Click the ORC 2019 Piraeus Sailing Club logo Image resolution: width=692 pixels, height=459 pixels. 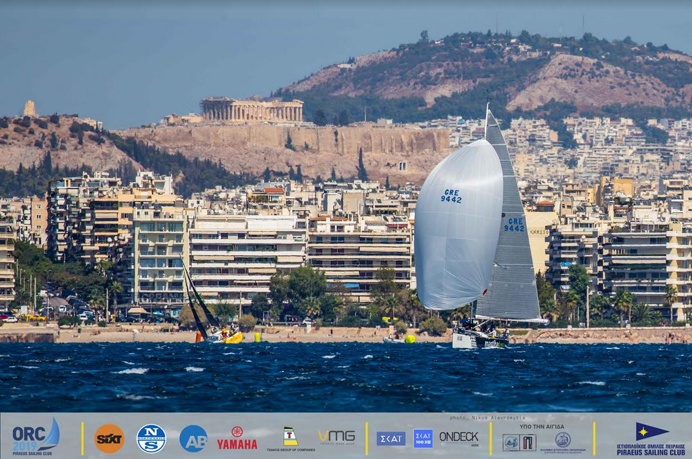pos(35,437)
